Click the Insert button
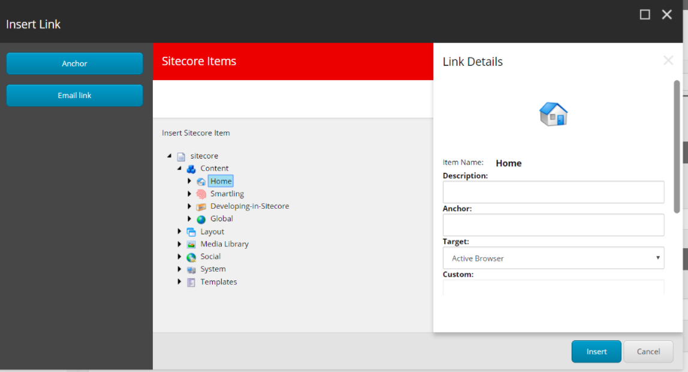 click(x=596, y=352)
